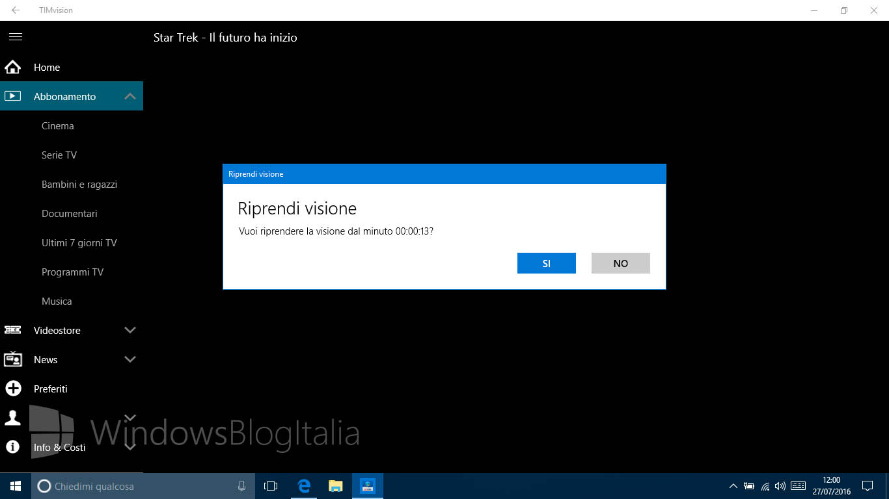The width and height of the screenshot is (889, 499).
Task: Click the Home house icon
Action: tap(13, 67)
